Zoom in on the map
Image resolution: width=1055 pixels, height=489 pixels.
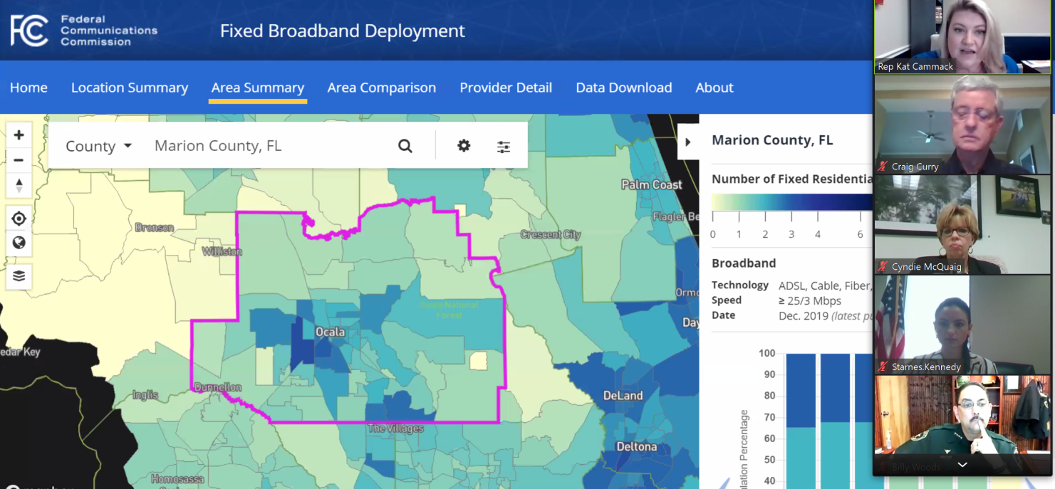click(19, 135)
